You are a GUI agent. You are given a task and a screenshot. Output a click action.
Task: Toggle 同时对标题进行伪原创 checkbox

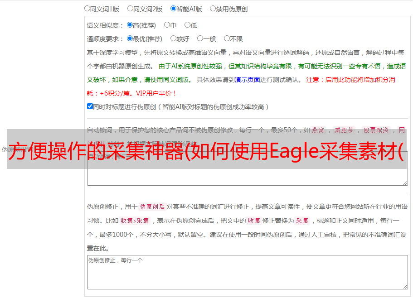pyautogui.click(x=90, y=106)
